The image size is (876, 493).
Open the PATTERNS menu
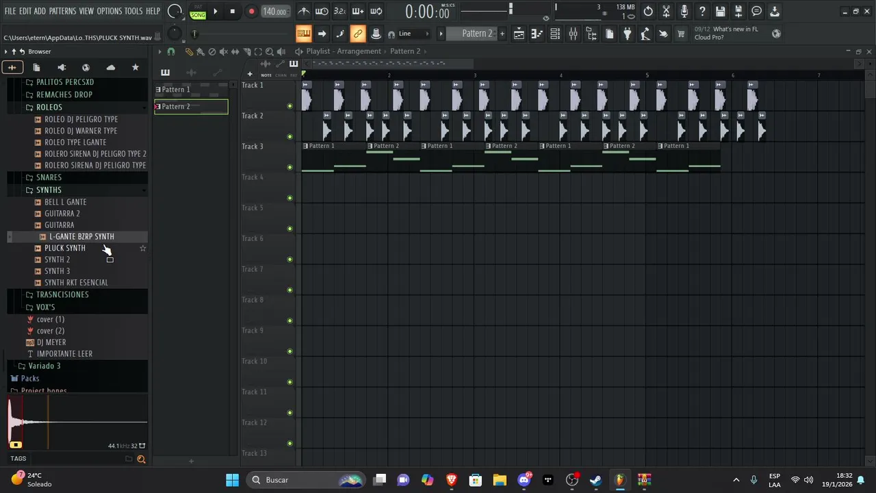coord(62,11)
